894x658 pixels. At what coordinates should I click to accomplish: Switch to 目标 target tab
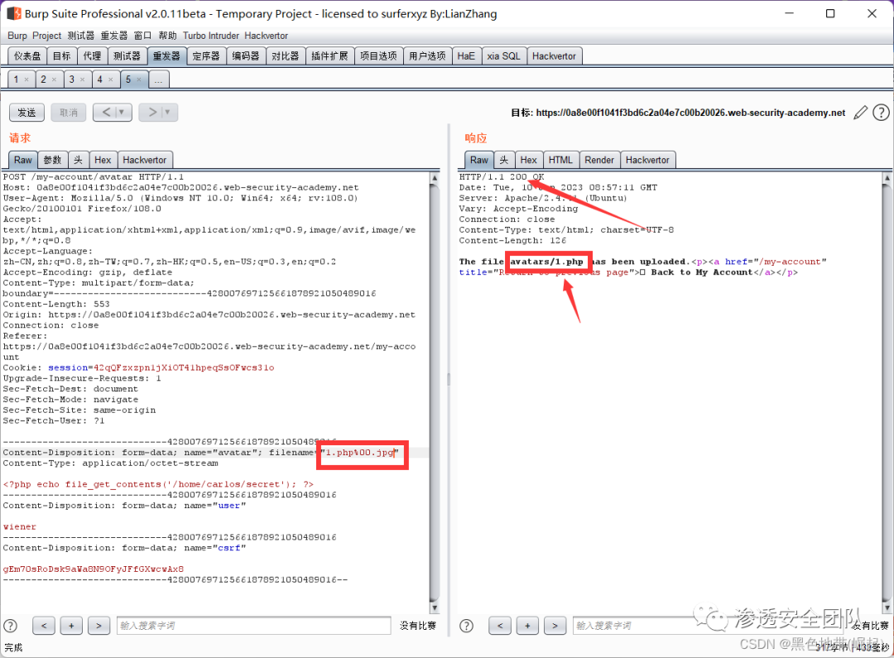point(61,56)
